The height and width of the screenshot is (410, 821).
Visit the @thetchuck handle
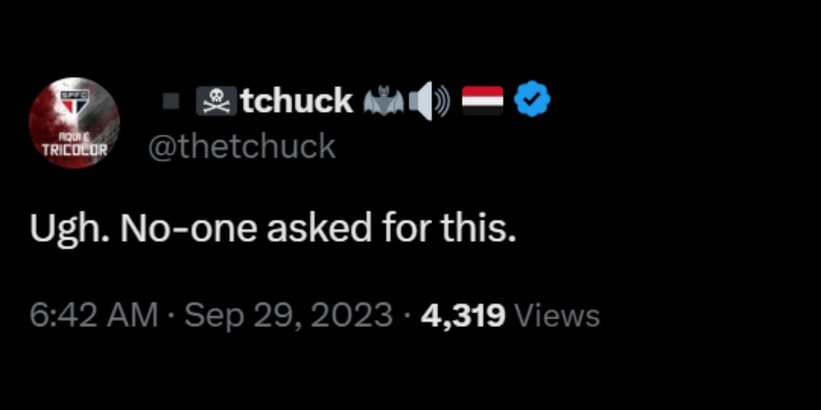242,146
